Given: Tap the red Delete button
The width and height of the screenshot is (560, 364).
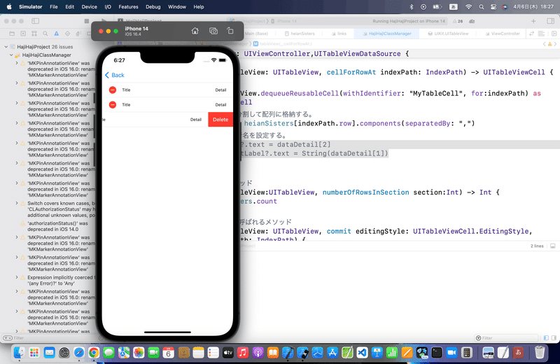Looking at the screenshot, I should point(220,120).
